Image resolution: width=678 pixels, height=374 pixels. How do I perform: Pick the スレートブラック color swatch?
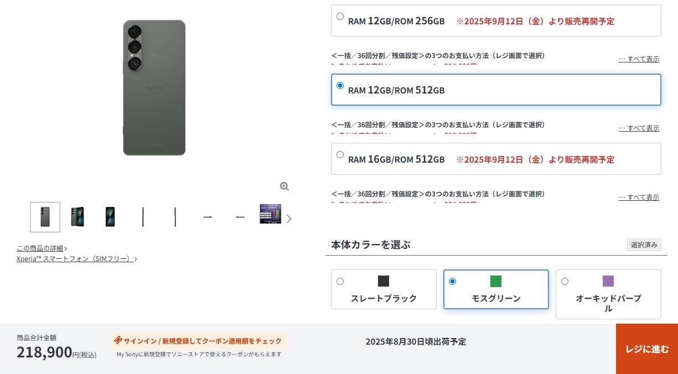click(384, 289)
